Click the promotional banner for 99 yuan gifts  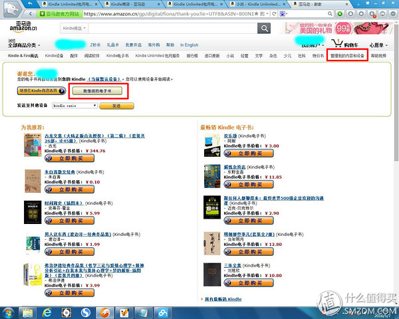click(337, 28)
